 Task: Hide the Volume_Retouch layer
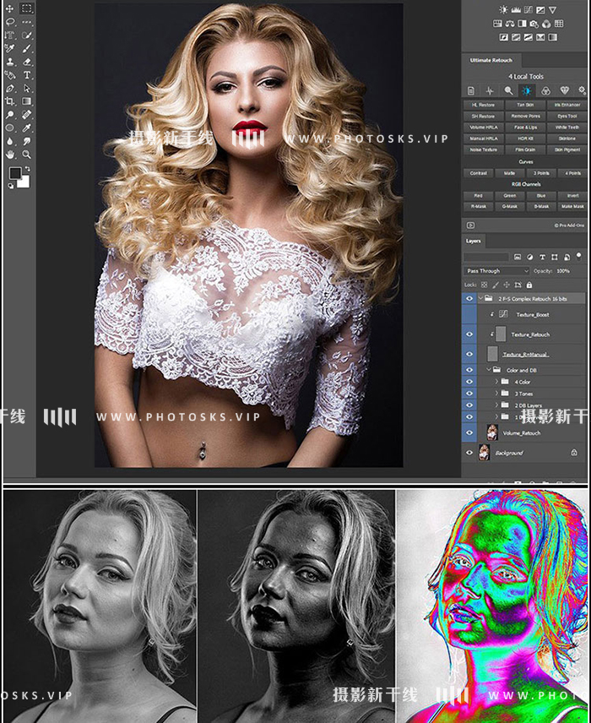click(x=469, y=433)
